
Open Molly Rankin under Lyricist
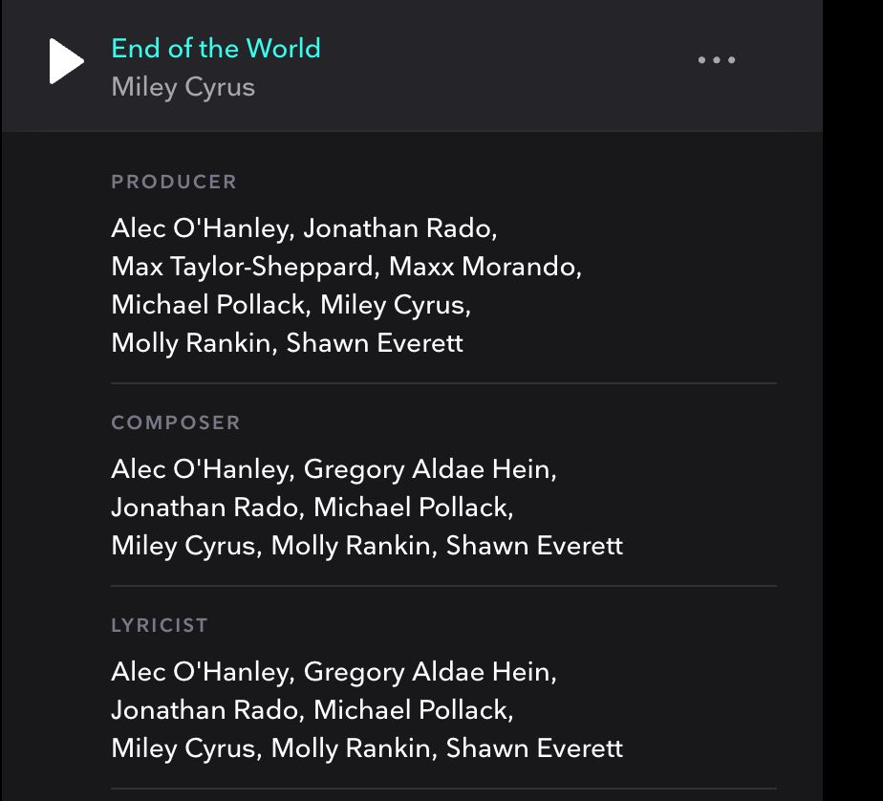(351, 749)
